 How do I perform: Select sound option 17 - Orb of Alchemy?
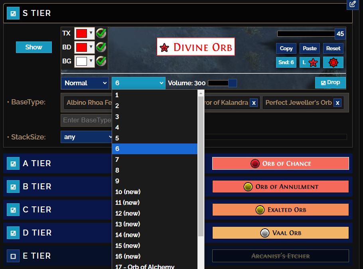145,266
